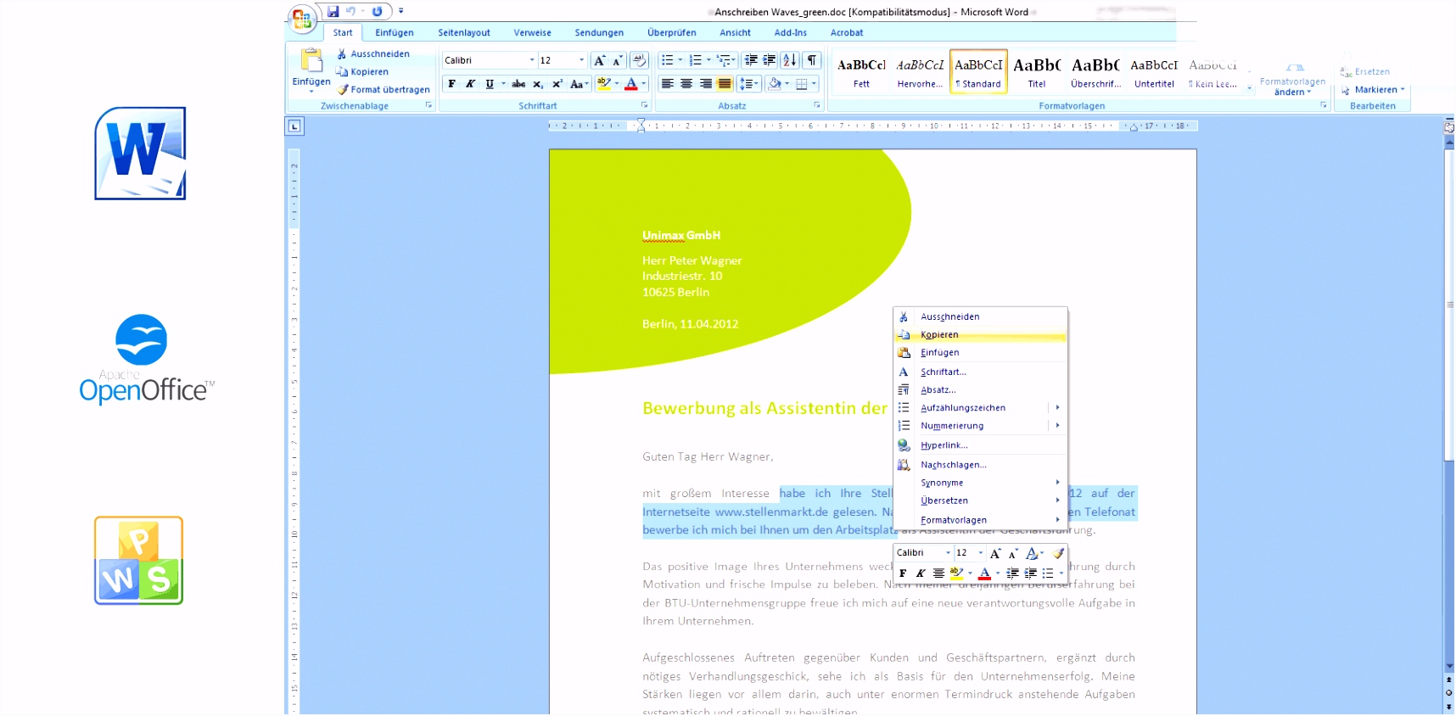Expand Synonyme submenu in context menu
The width and height of the screenshot is (1456, 716).
coord(980,482)
